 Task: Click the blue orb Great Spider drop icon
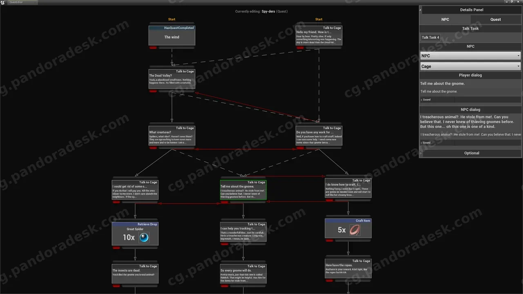(x=143, y=237)
